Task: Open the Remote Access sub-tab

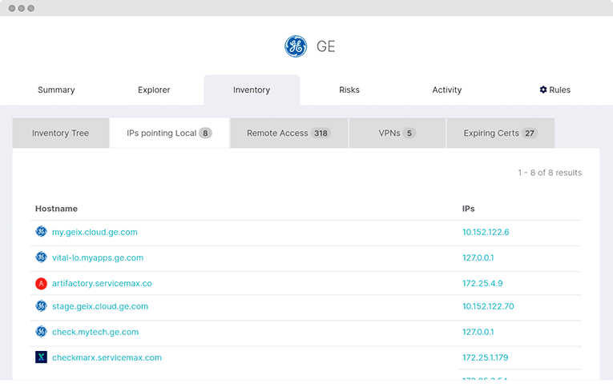Action: 289,133
